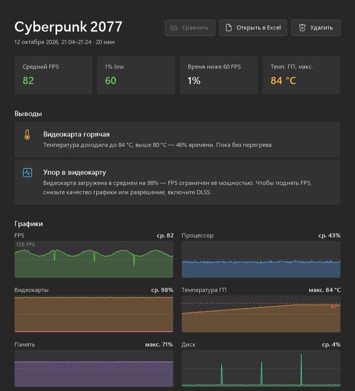Click the макс. 84 °C chart value
The width and height of the screenshot is (355, 391).
tap(325, 290)
